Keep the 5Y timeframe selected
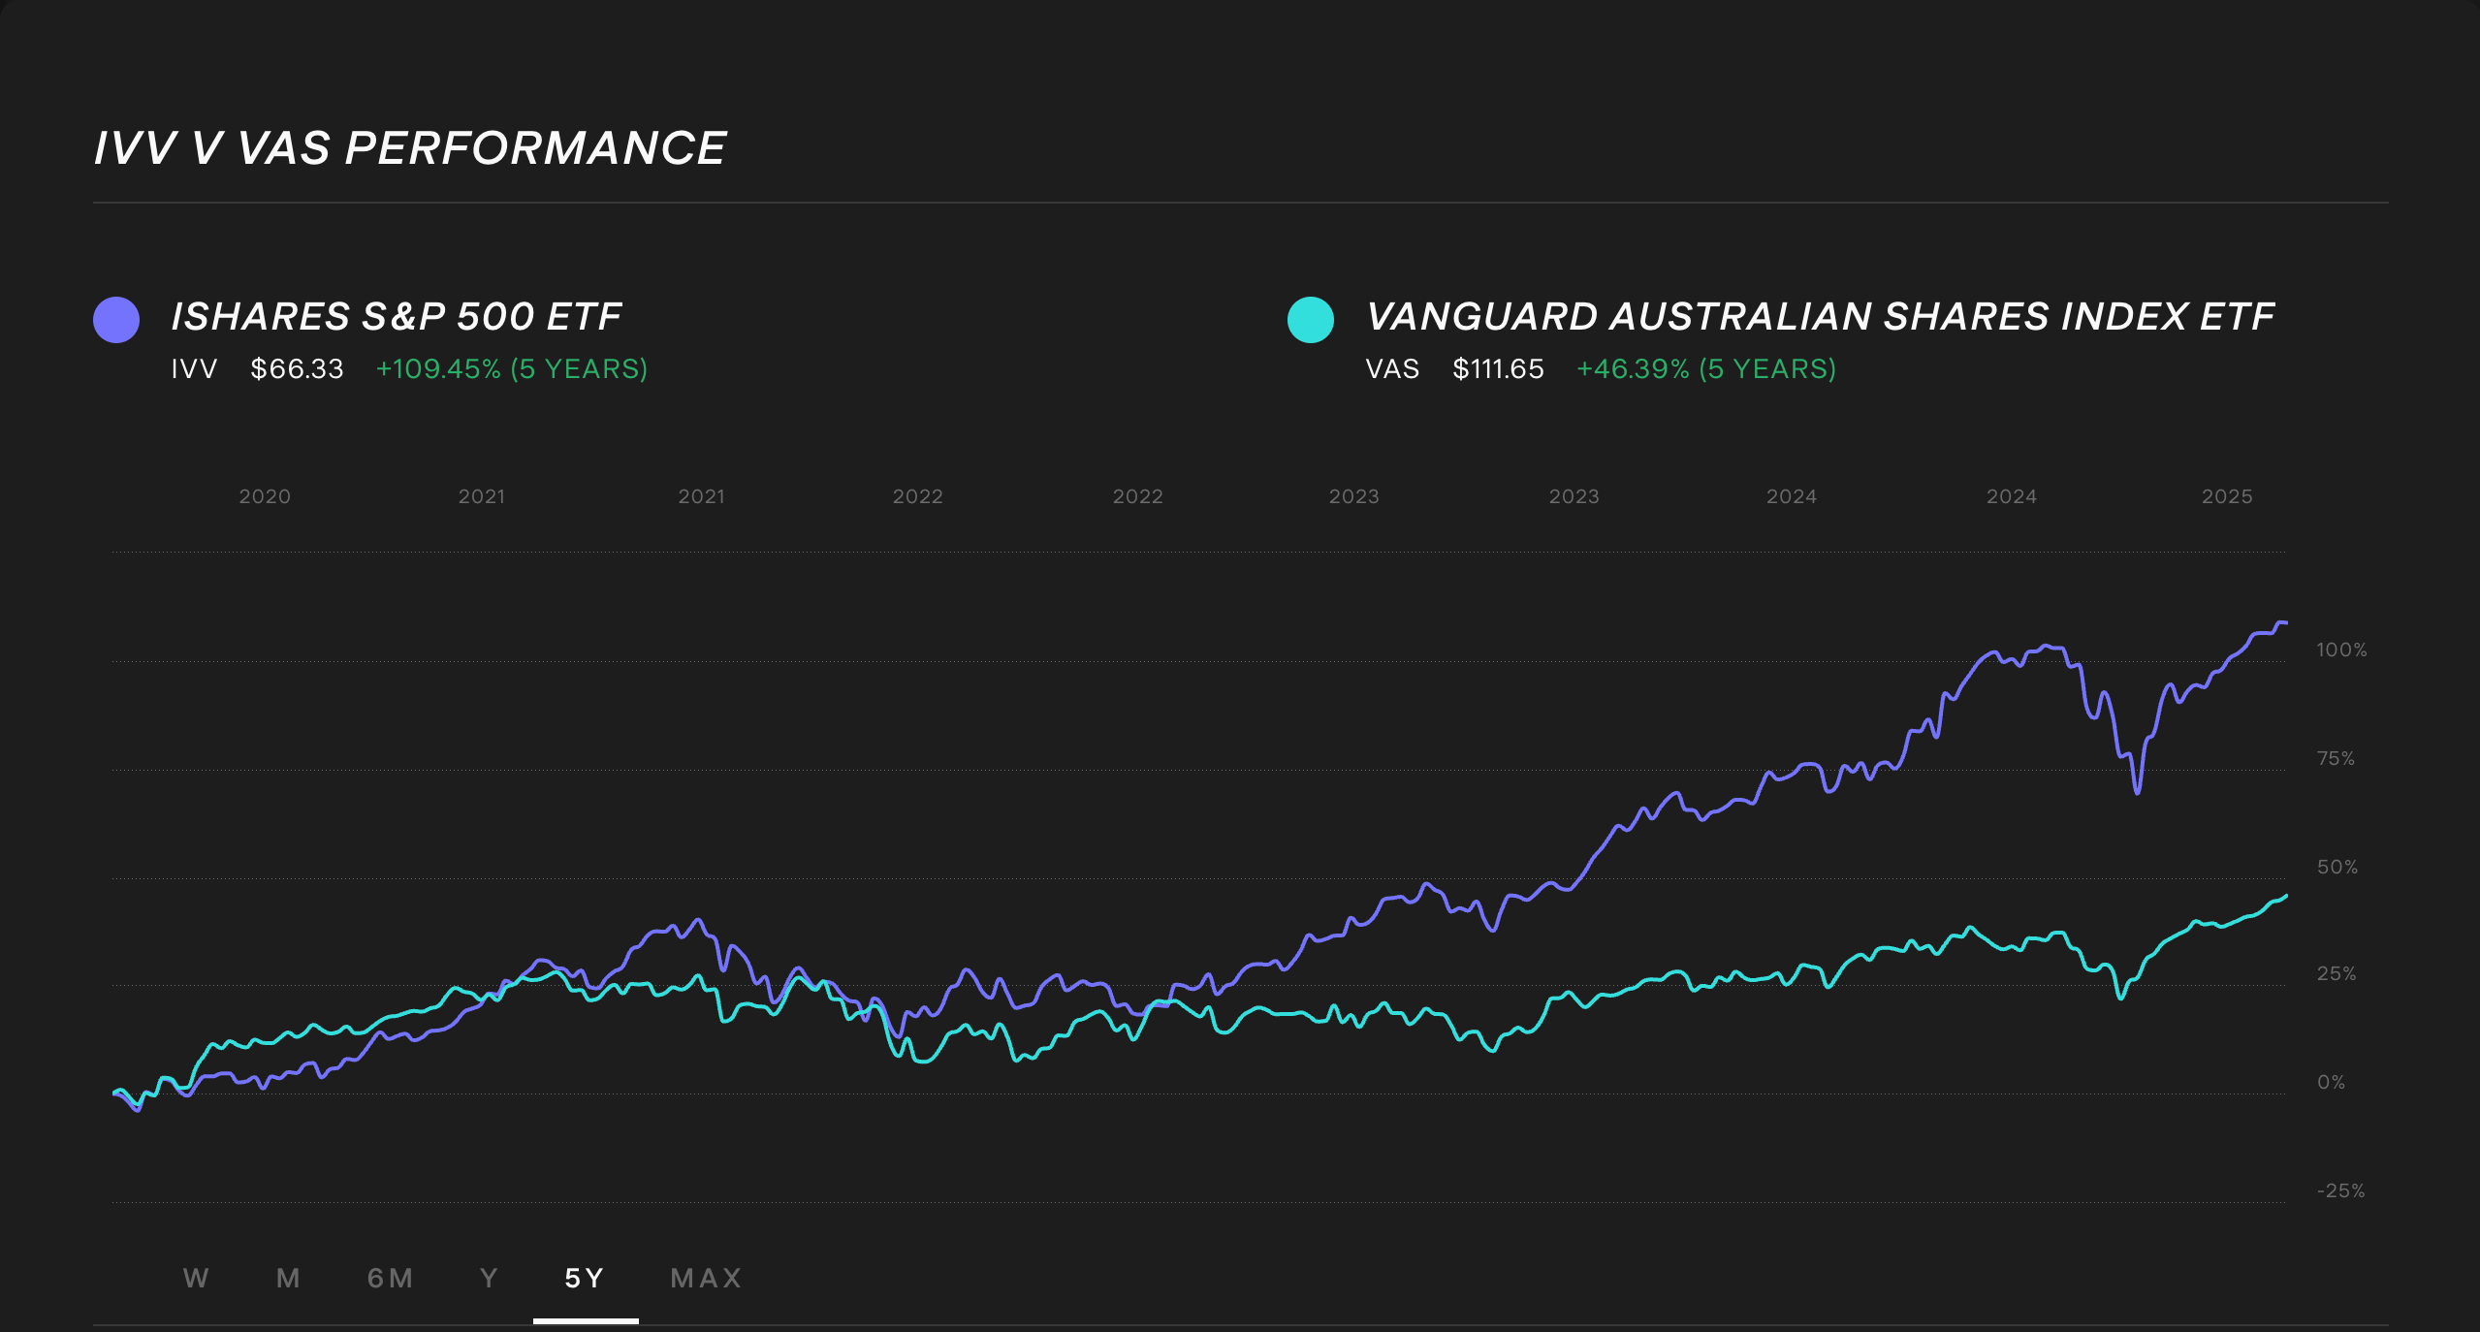This screenshot has width=2480, height=1332. [585, 1278]
